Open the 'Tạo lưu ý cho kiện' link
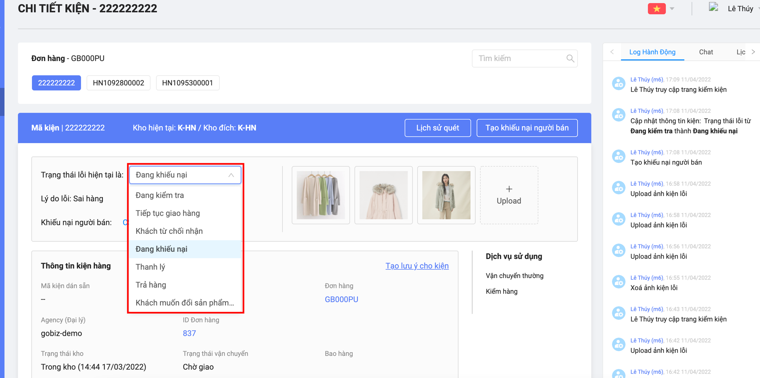The height and width of the screenshot is (378, 760). click(x=417, y=266)
